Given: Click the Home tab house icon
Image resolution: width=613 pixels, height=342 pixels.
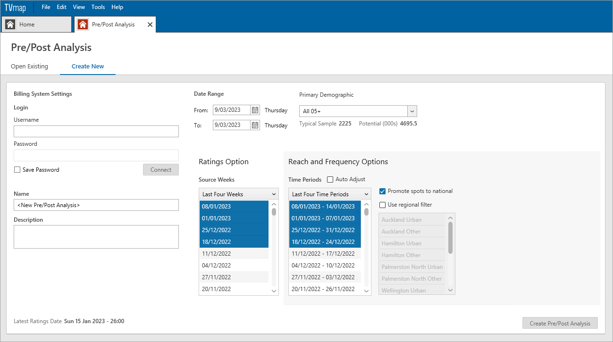Looking at the screenshot, I should (10, 25).
